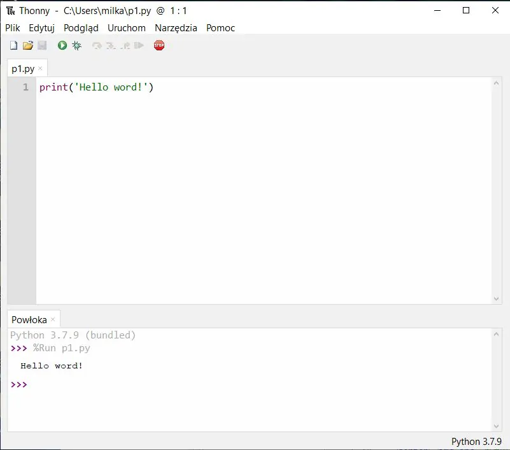510x450 pixels.
Task: Close the Thonny window
Action: tap(495, 11)
